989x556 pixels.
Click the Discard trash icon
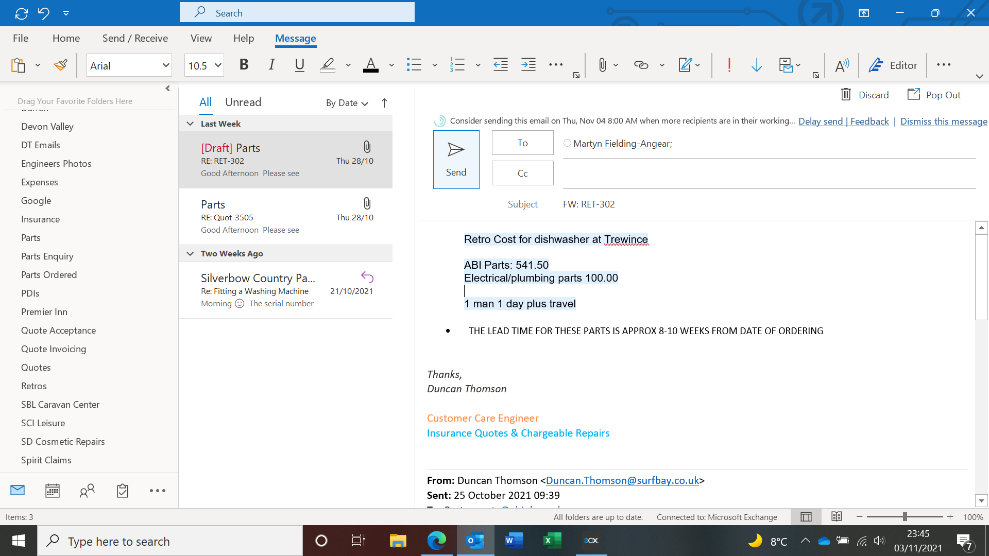click(x=846, y=95)
